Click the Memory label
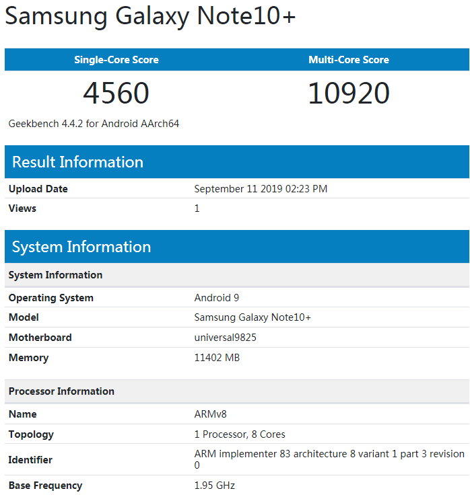Image resolution: width=470 pixels, height=503 pixels. (28, 358)
